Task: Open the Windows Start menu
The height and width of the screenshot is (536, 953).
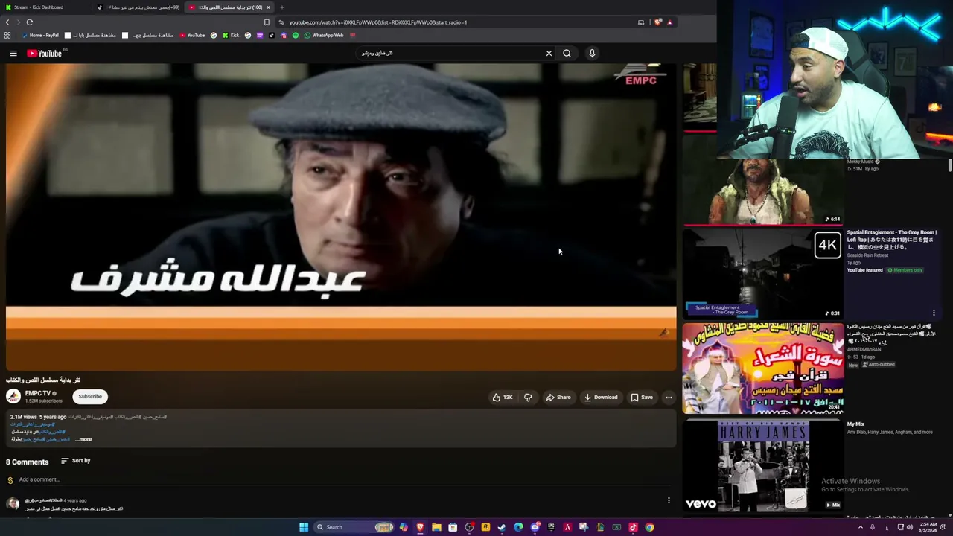Action: [304, 527]
